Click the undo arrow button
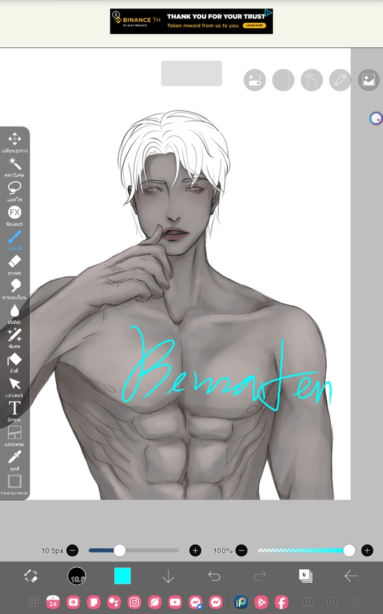 214,576
